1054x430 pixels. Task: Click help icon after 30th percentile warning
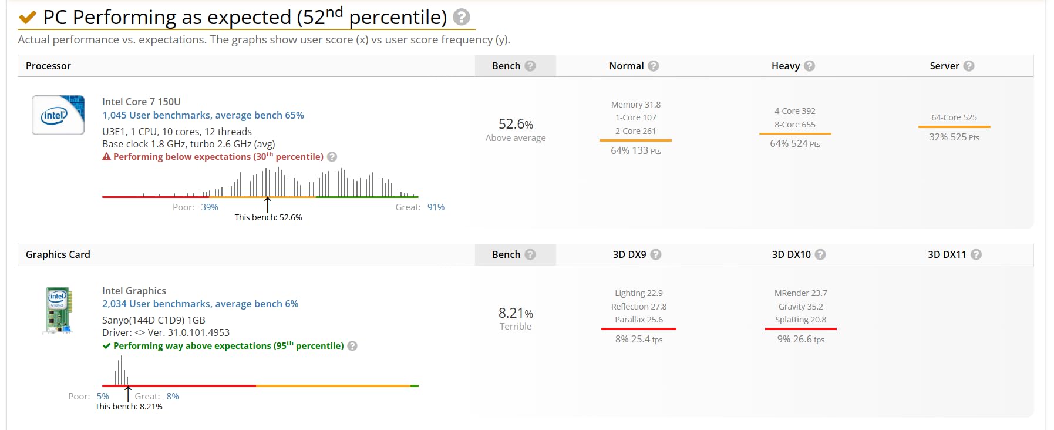(x=332, y=157)
